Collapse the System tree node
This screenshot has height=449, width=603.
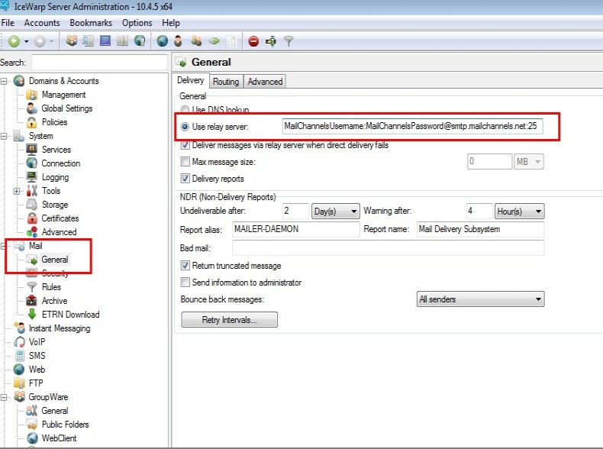point(4,136)
